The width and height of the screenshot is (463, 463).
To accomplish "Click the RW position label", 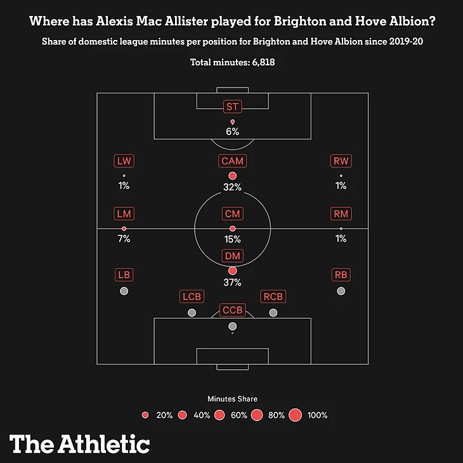I will click(x=341, y=161).
